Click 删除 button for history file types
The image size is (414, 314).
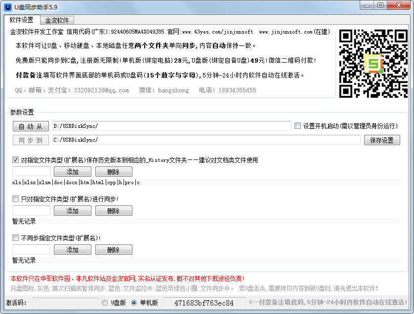pos(114,172)
